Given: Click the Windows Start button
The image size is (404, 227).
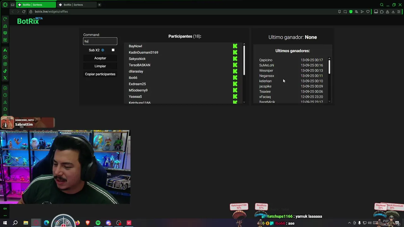Looking at the screenshot, I should pyautogui.click(x=5, y=223).
